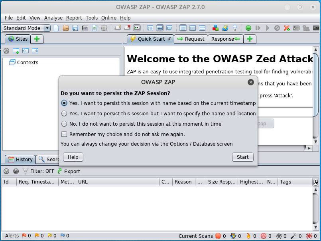Switch to the Sites tab
The height and width of the screenshot is (241, 321).
[x=18, y=39]
